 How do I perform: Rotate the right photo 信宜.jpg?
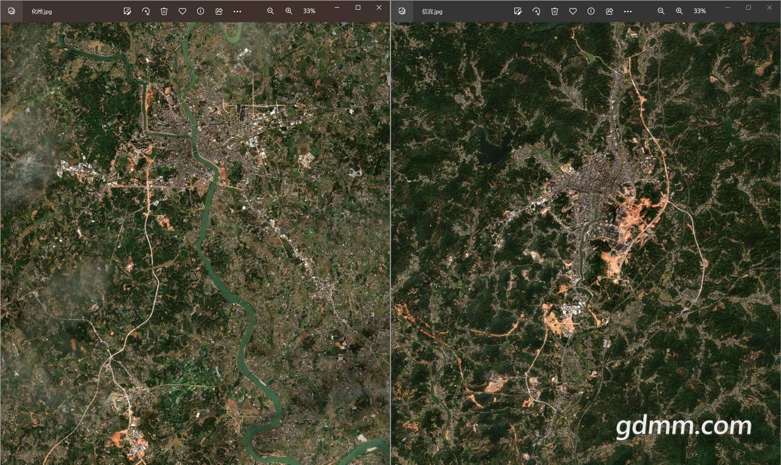(536, 11)
